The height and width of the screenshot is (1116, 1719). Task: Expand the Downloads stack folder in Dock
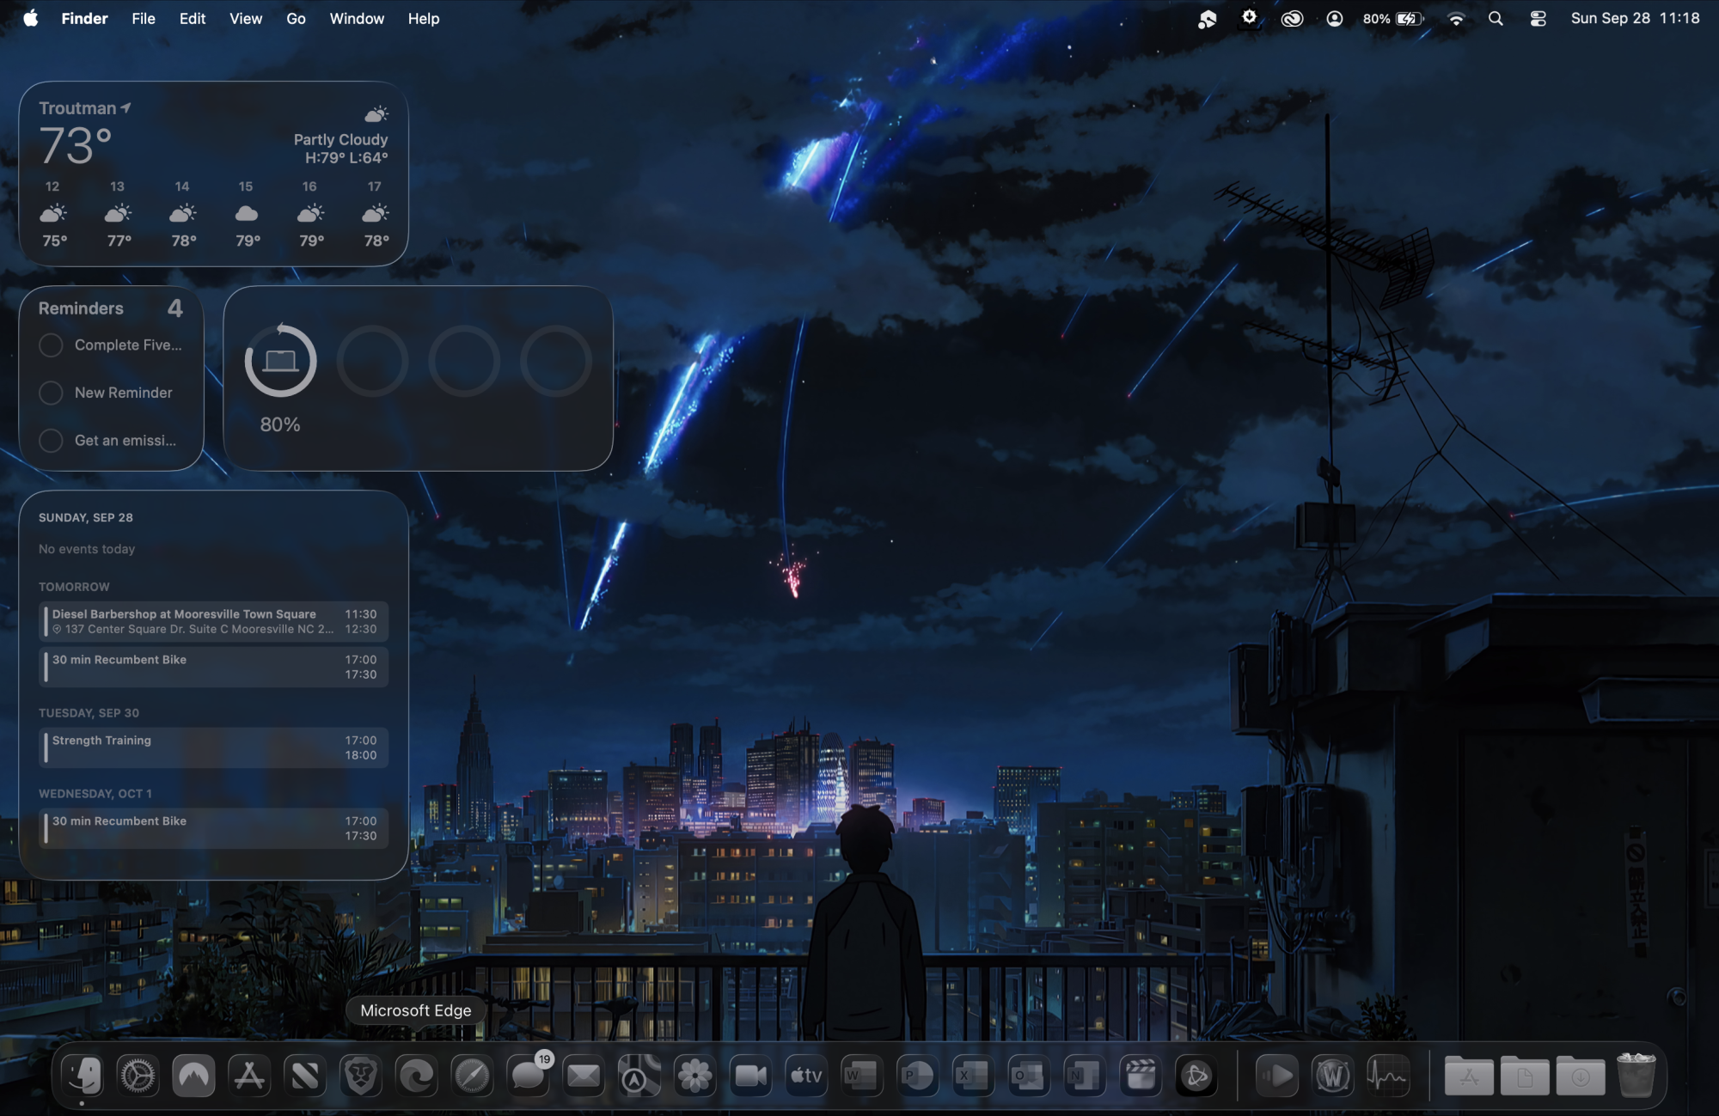point(1580,1076)
